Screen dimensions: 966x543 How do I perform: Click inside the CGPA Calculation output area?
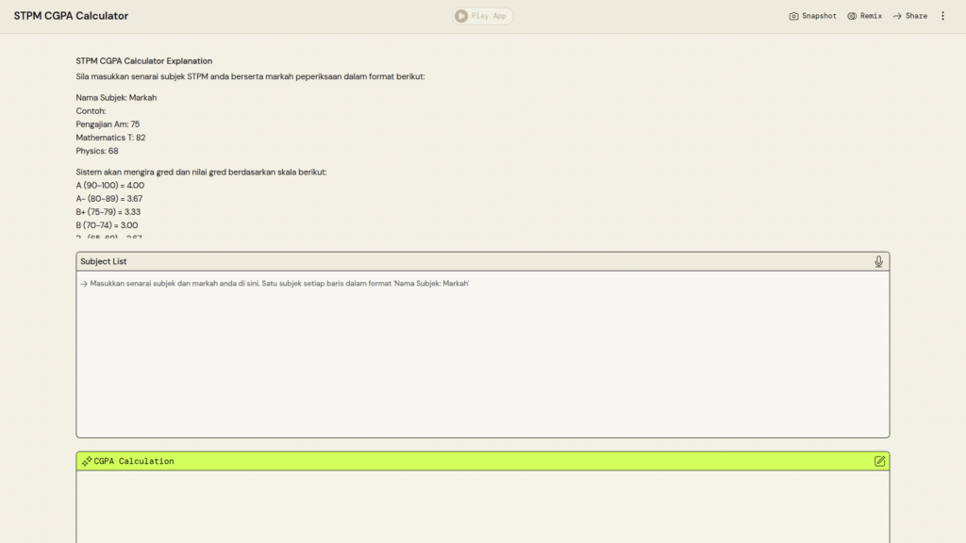point(482,507)
